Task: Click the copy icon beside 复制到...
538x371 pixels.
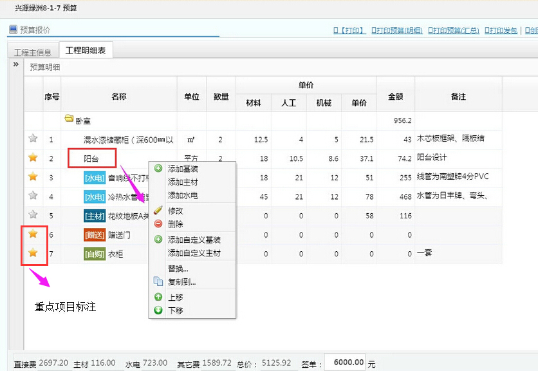Action: click(x=158, y=281)
